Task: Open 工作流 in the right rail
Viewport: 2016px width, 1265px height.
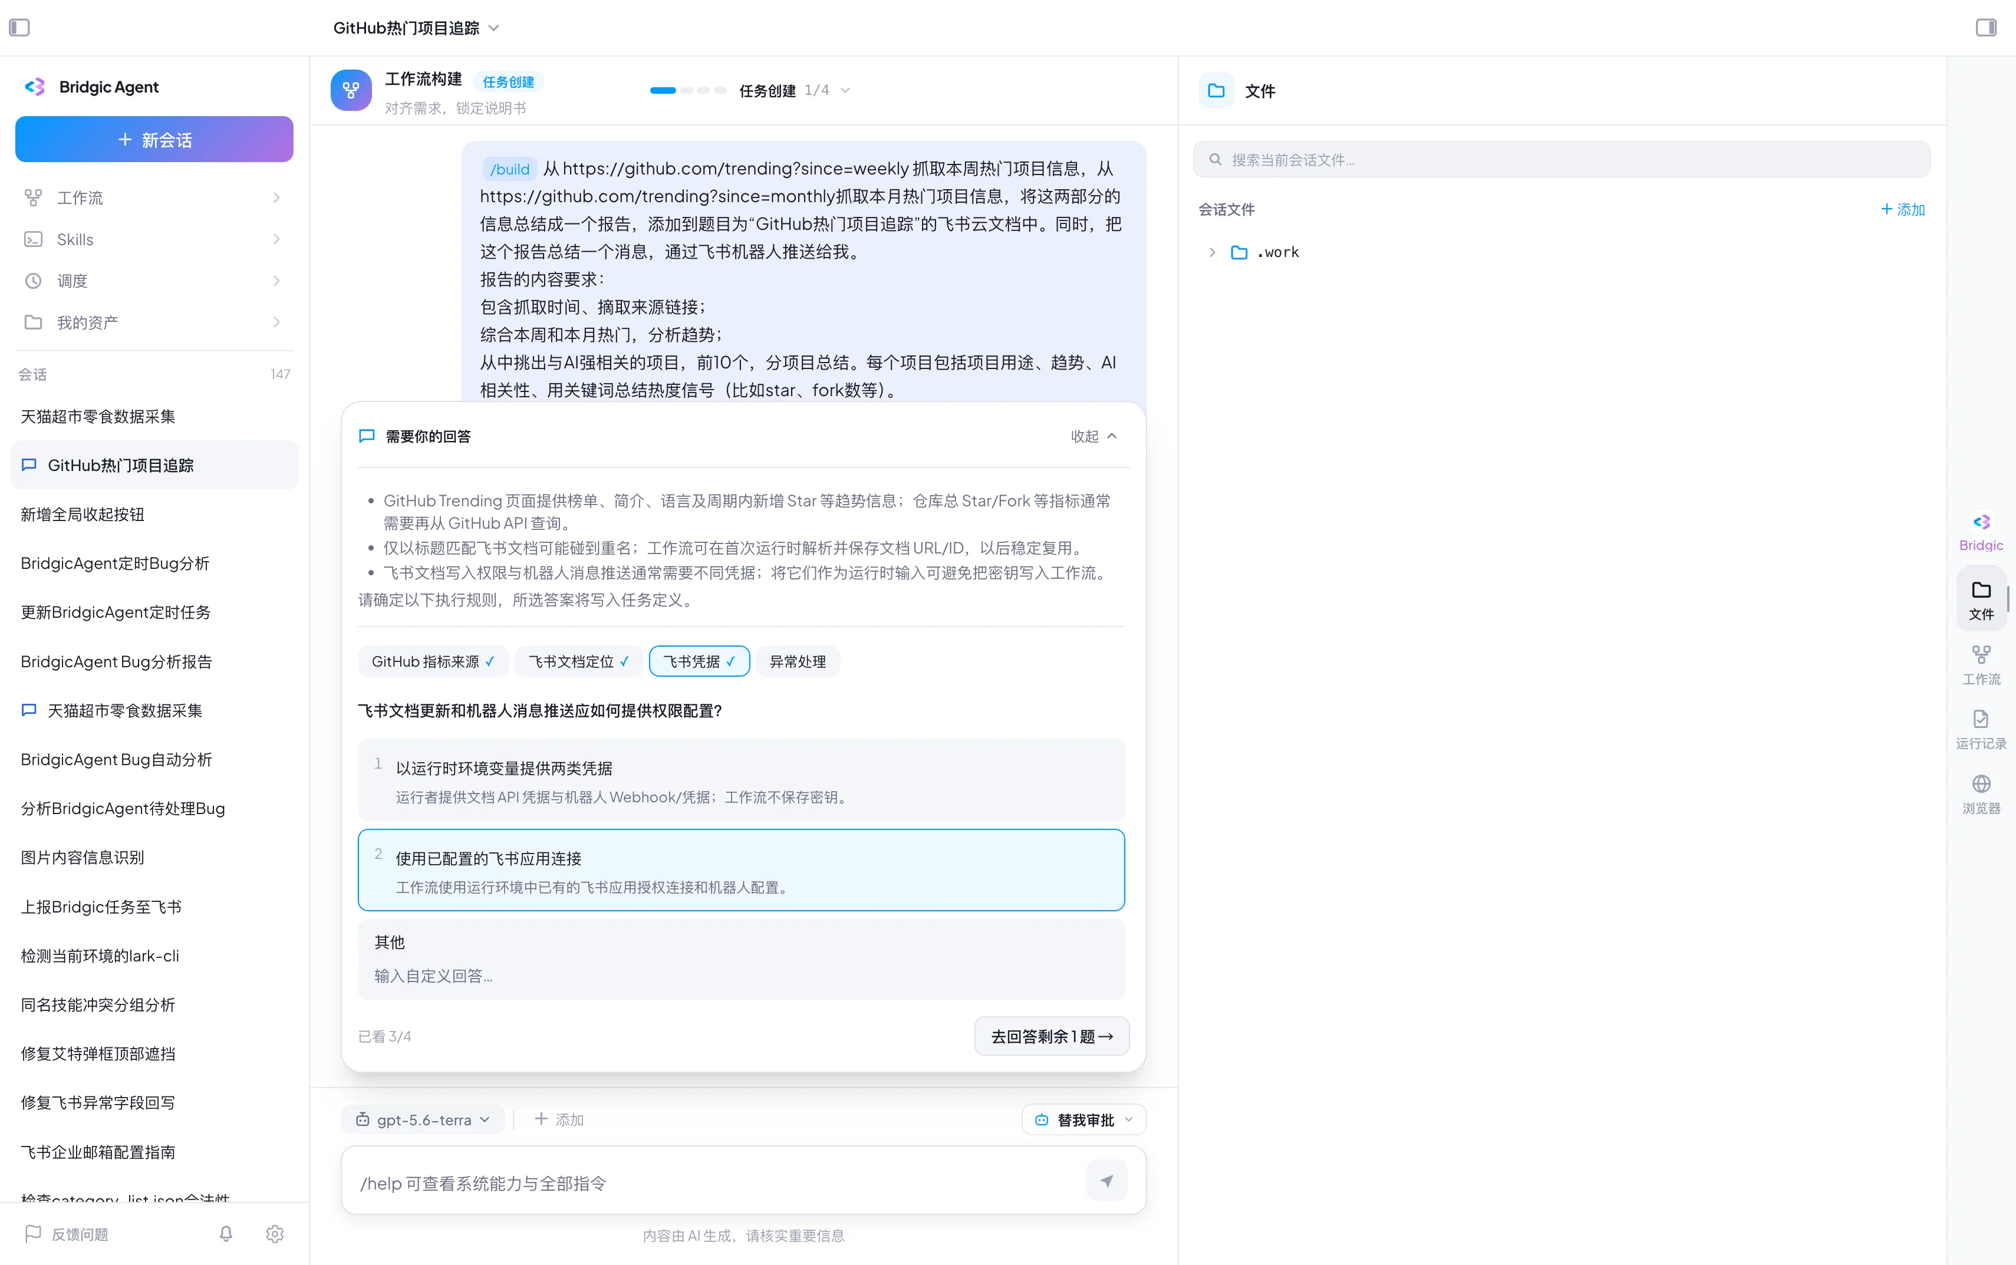Action: coord(1981,665)
